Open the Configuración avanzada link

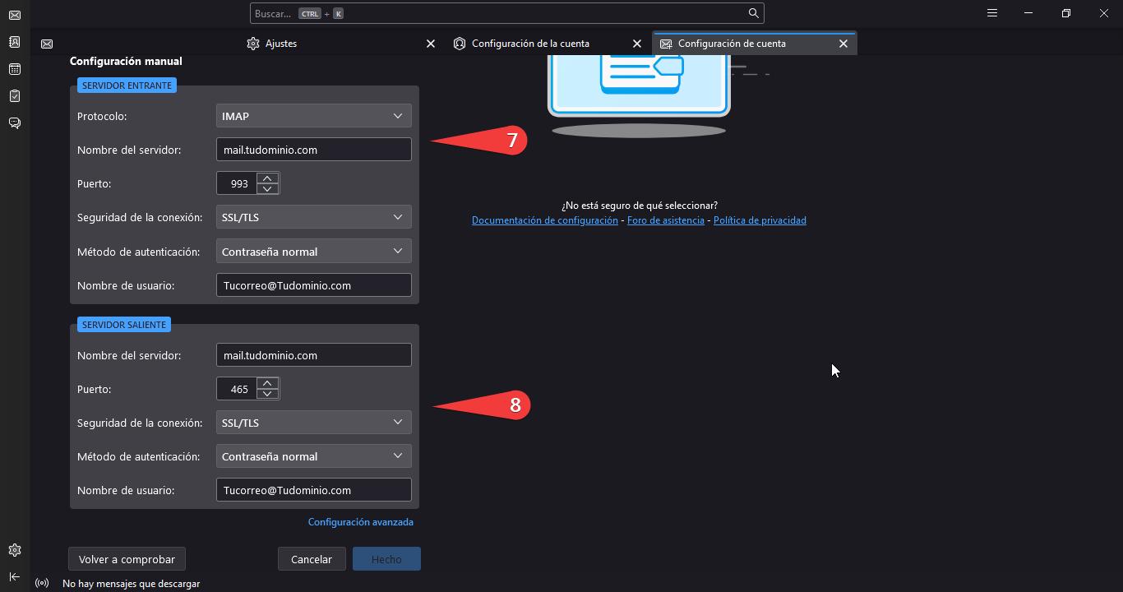[x=361, y=522]
